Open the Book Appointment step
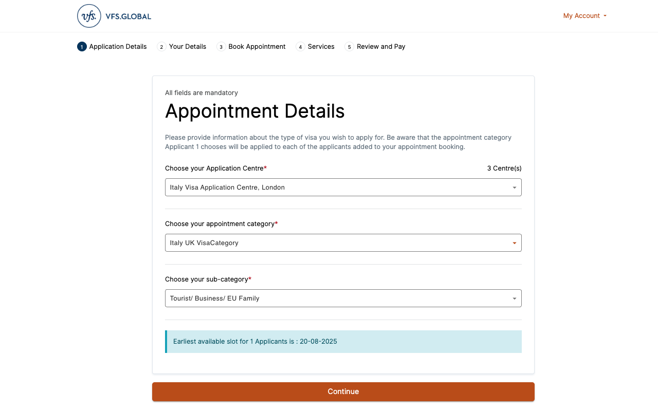The height and width of the screenshot is (411, 658). 257,46
